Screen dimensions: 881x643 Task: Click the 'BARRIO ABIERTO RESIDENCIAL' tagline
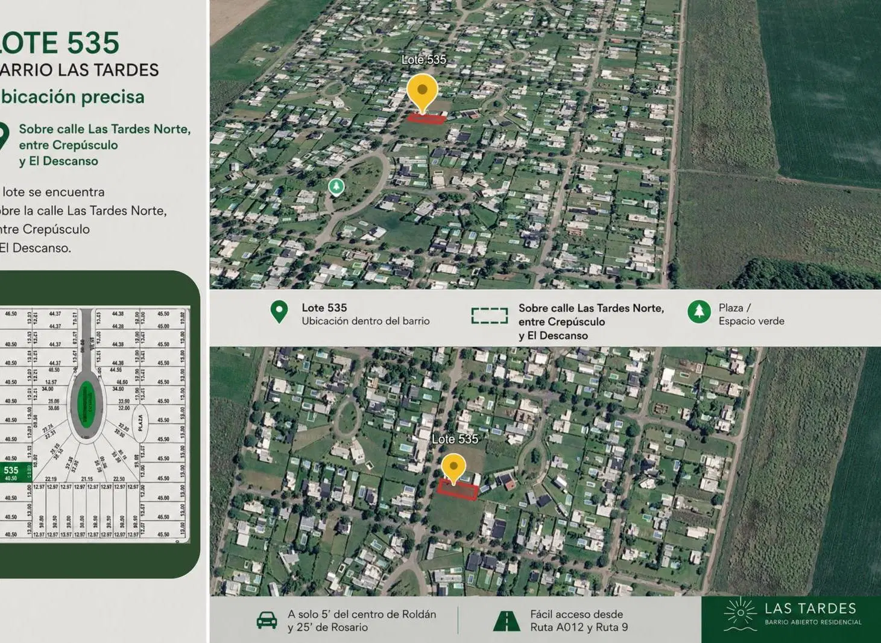pos(813,622)
